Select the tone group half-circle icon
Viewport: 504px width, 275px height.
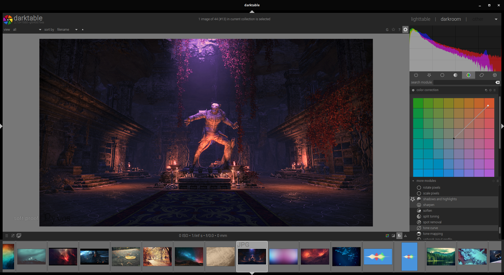455,75
